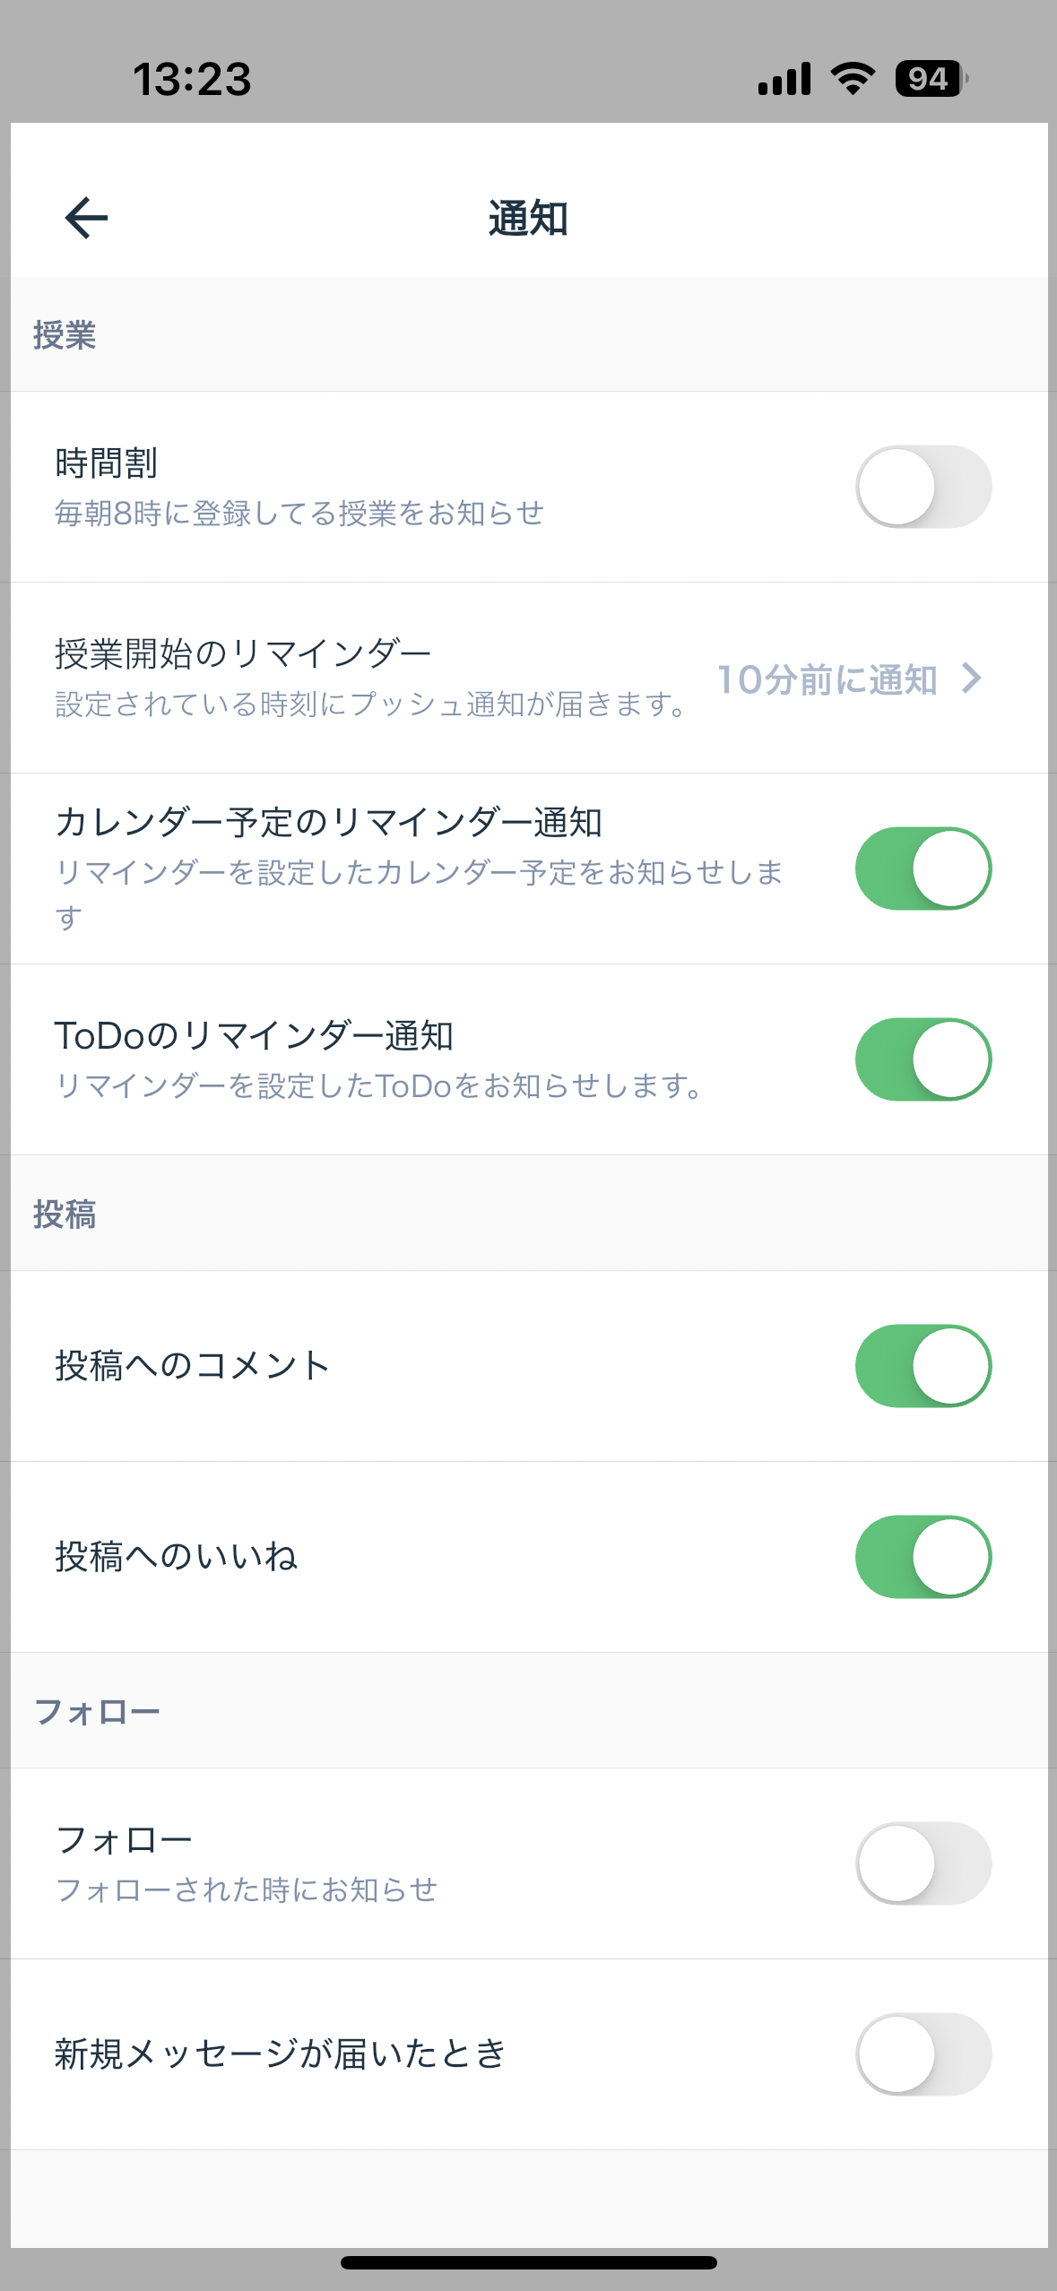Disable カレンダー予定のリマインダー通知 toggle
The image size is (1057, 2291).
point(923,869)
